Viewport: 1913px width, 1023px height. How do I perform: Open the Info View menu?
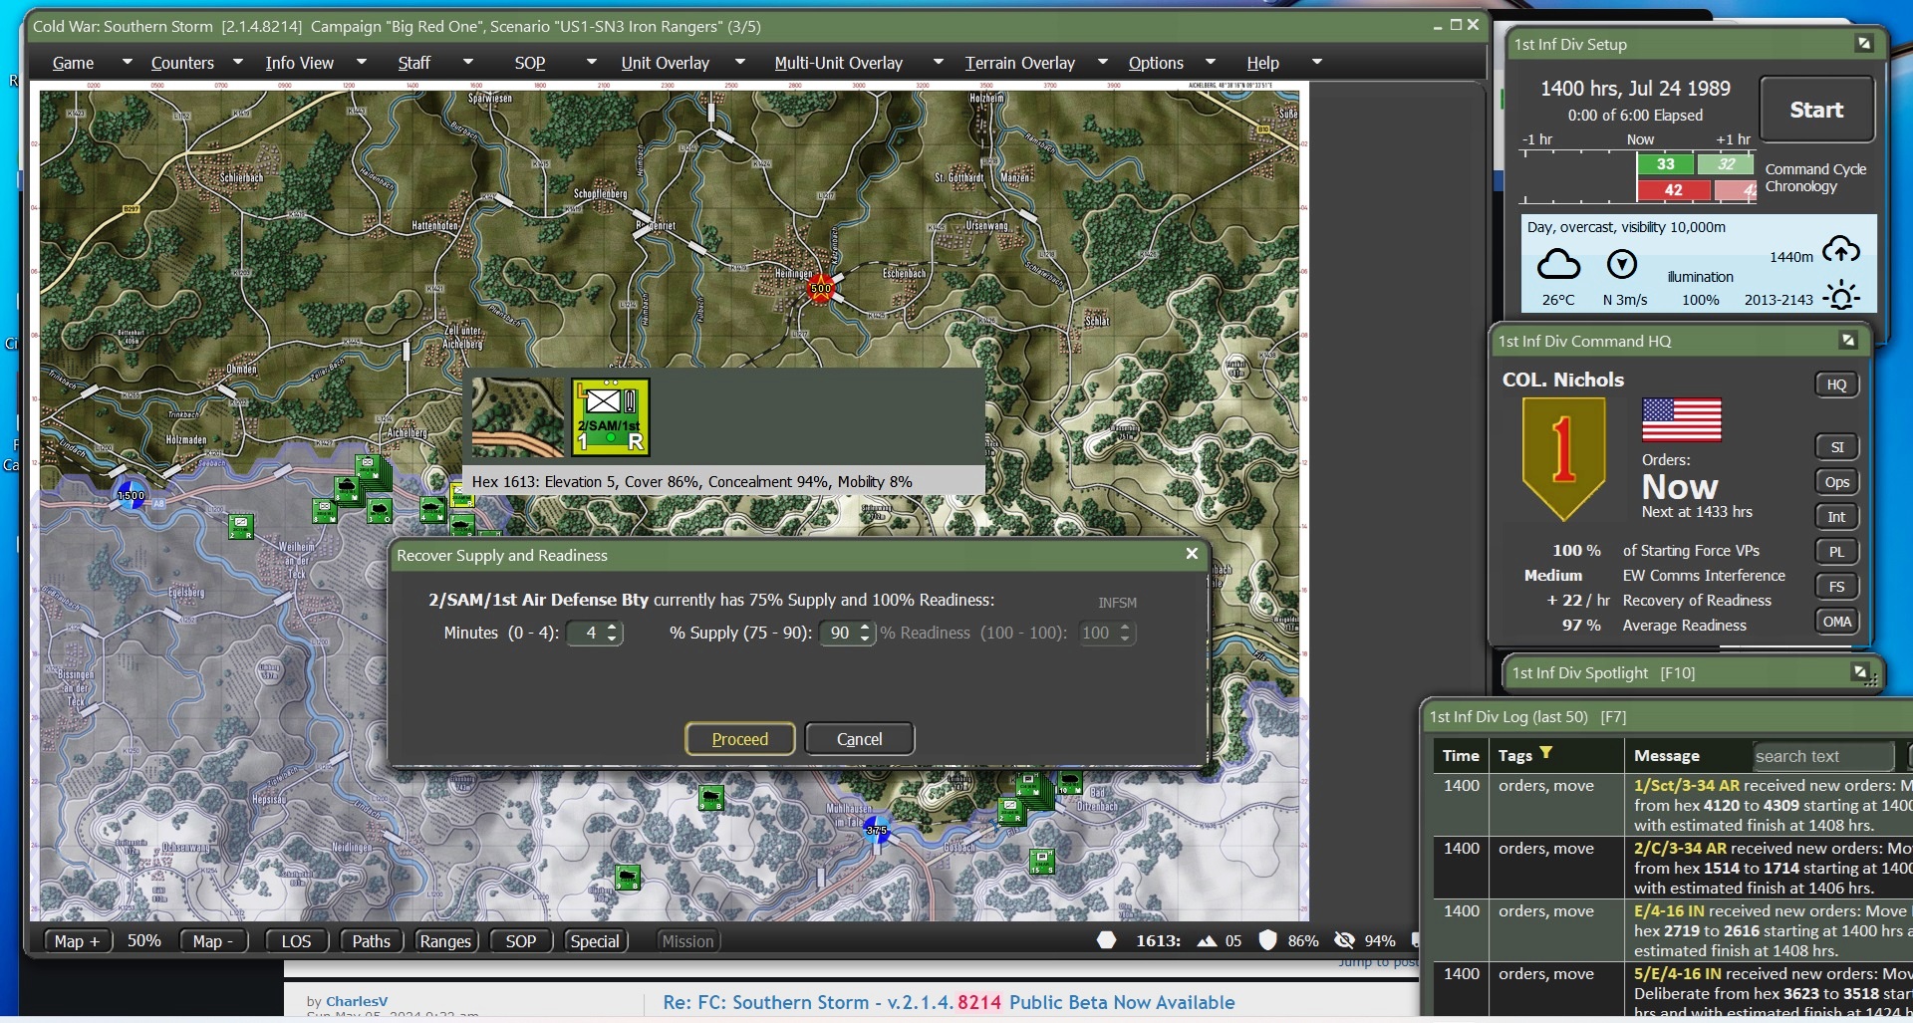(x=299, y=63)
